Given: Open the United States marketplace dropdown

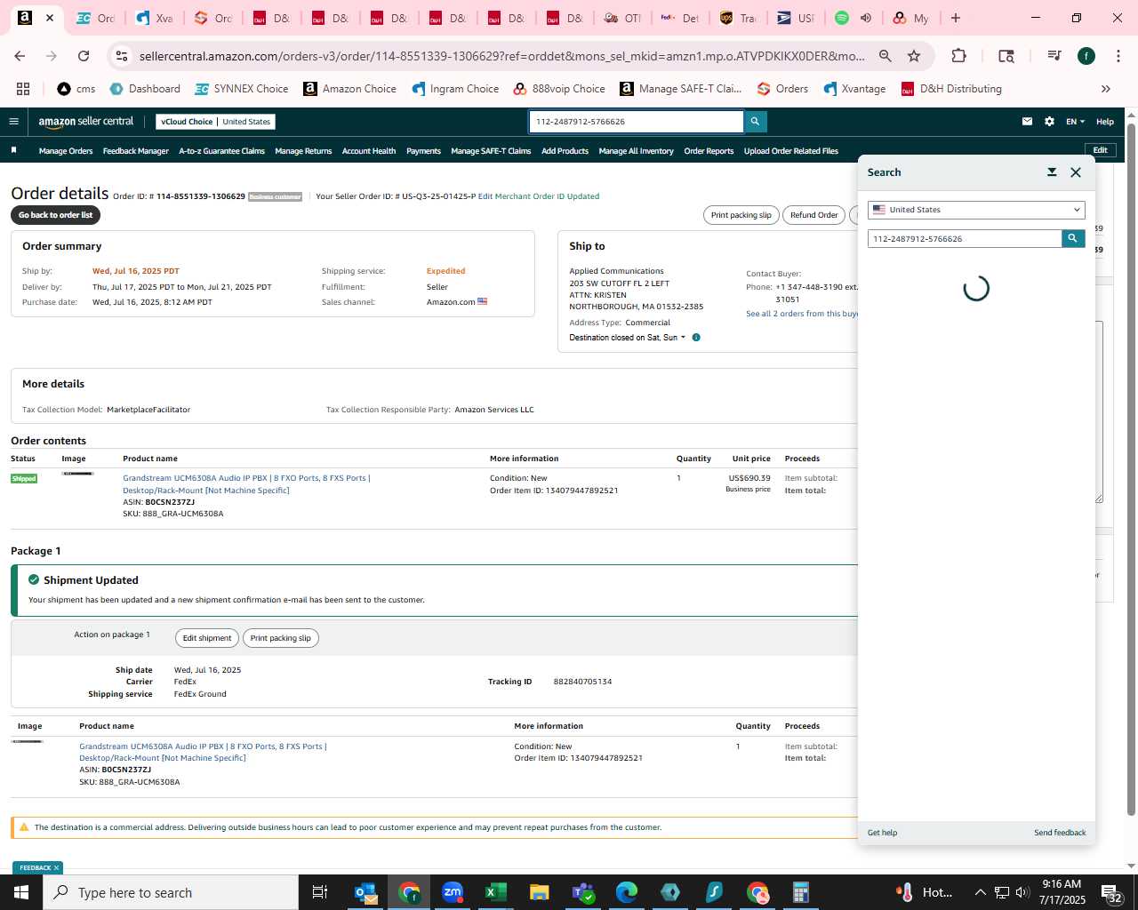Looking at the screenshot, I should (x=976, y=210).
